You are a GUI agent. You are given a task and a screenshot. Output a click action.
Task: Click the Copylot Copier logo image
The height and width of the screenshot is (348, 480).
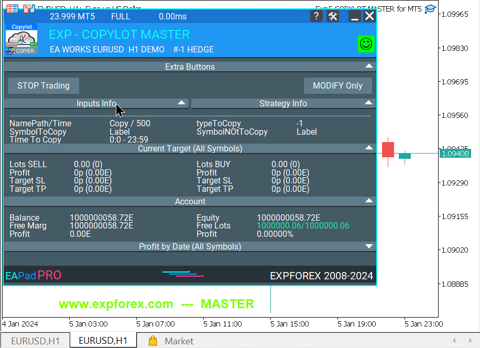point(21,39)
